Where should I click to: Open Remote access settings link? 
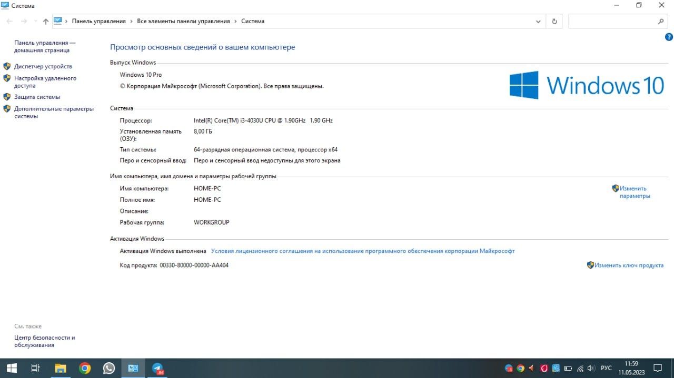(x=45, y=81)
